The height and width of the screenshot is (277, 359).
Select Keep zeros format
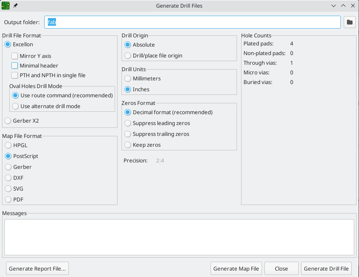click(128, 145)
